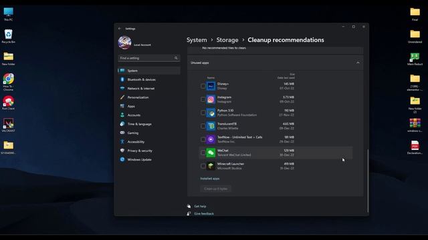Click the TextNow - Unlimited Text + Calls name
428x240 pixels.
click(x=239, y=137)
